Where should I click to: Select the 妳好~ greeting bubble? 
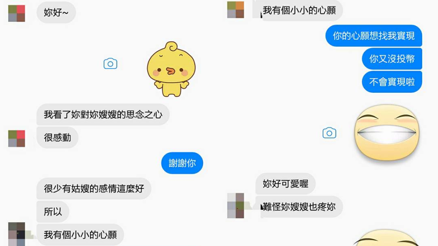56,12
